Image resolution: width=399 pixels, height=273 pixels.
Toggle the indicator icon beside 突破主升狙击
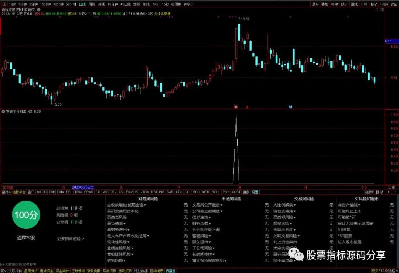tap(3, 111)
